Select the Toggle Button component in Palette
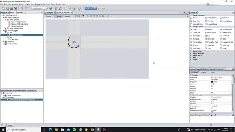 pos(226,29)
